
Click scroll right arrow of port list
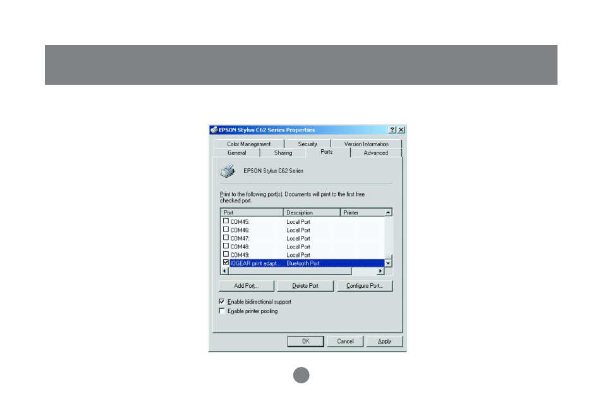pos(381,271)
